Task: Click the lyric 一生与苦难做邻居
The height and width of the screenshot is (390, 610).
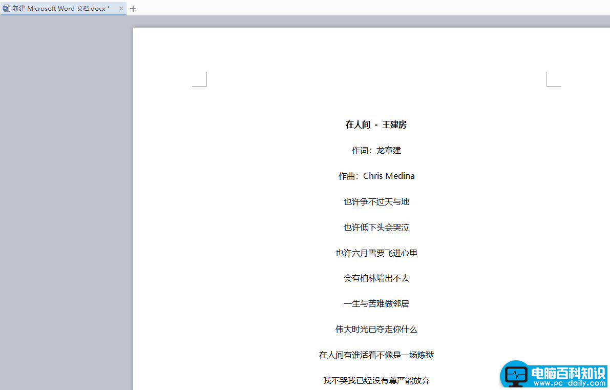Action: 376,303
